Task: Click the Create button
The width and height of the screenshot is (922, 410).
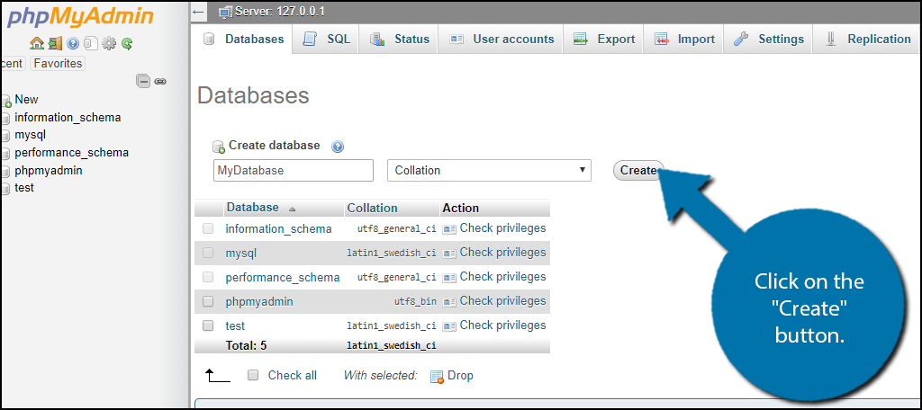Action: pos(638,170)
